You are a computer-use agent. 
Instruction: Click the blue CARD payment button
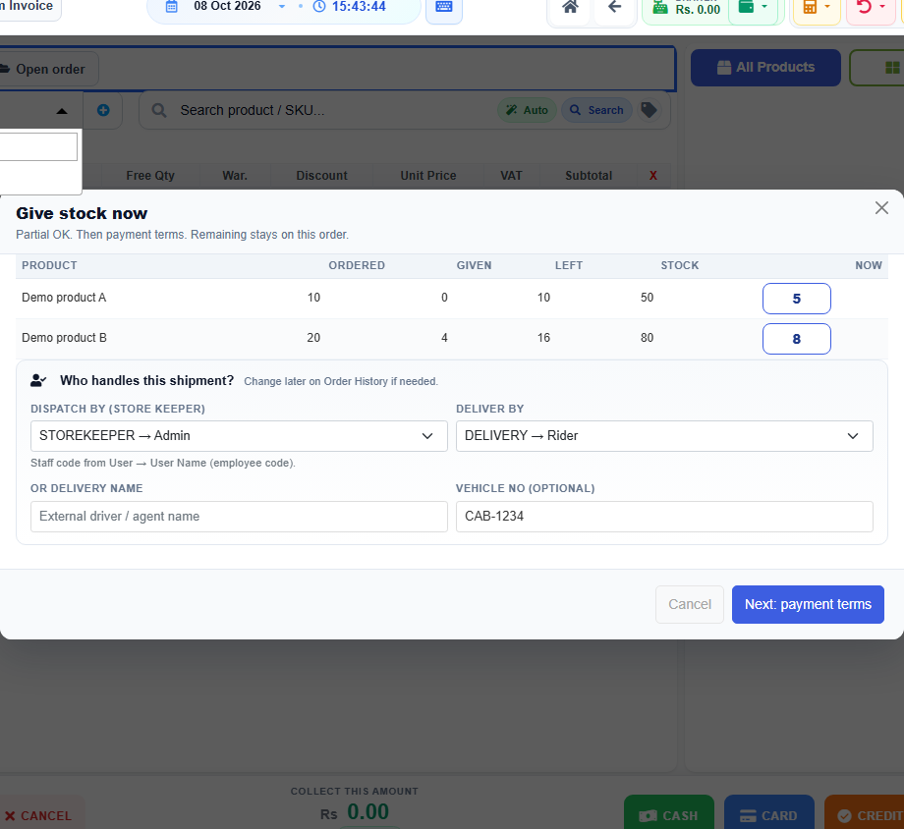[x=769, y=814]
